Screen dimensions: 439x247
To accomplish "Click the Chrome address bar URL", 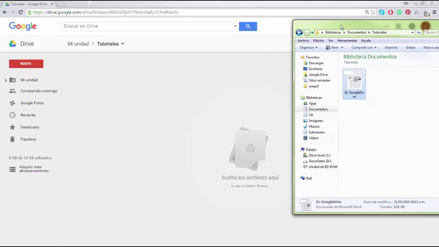I will [x=106, y=12].
